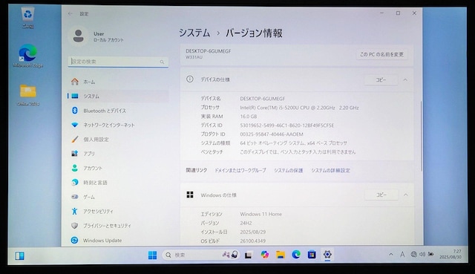The image size is (475, 274).
Task: Open ネットワークとインターネット settings
Action: point(118,125)
